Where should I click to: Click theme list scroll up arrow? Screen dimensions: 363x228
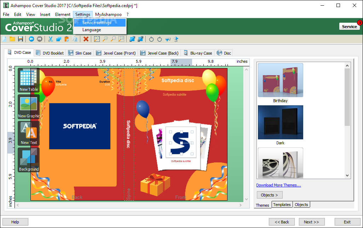click(347, 66)
